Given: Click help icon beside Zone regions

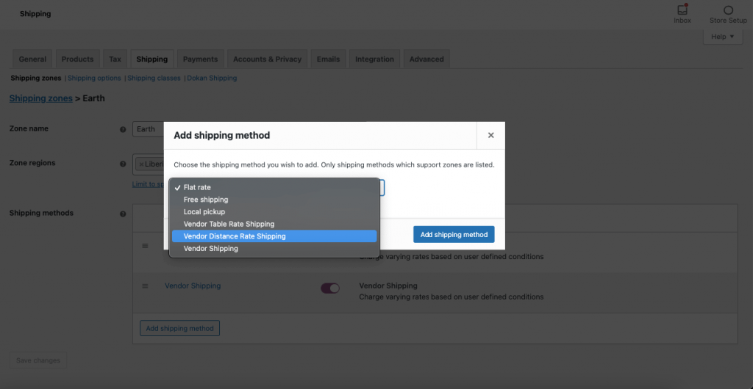Looking at the screenshot, I should [123, 164].
